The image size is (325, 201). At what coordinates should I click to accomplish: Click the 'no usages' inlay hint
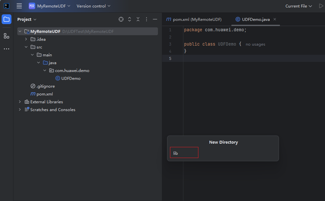[255, 44]
